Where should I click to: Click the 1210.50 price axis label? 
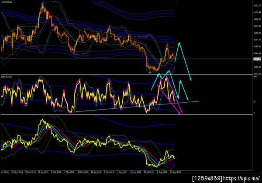257,33
